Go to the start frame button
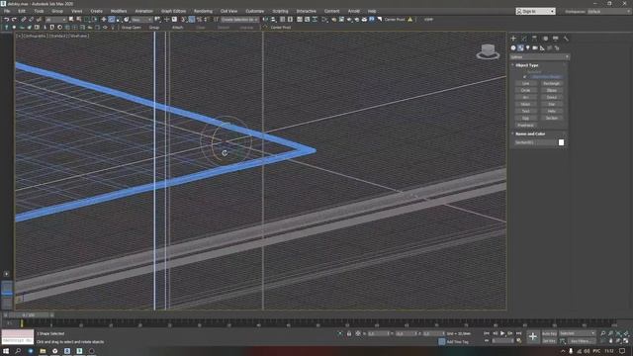This screenshot has width=633, height=356. (x=487, y=333)
